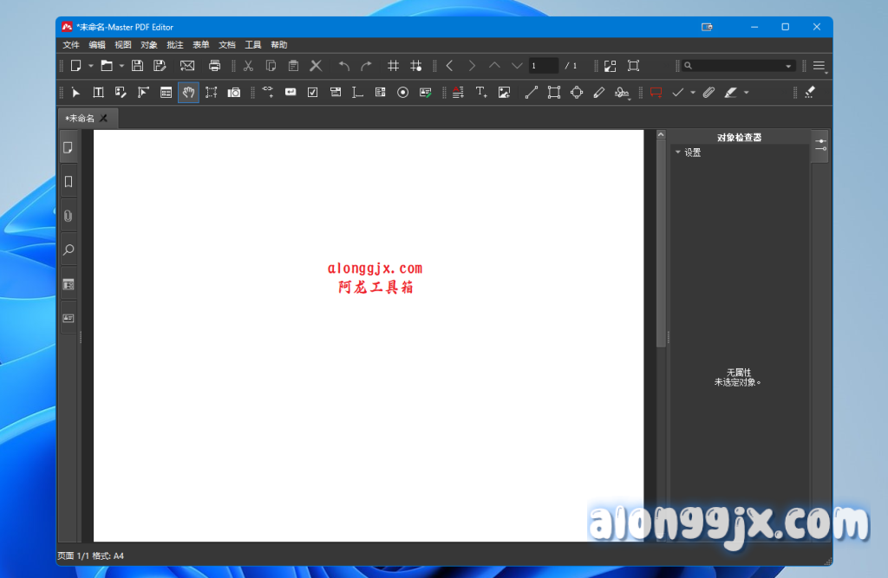This screenshot has width=888, height=578.
Task: Send document by email envelope icon
Action: 186,66
